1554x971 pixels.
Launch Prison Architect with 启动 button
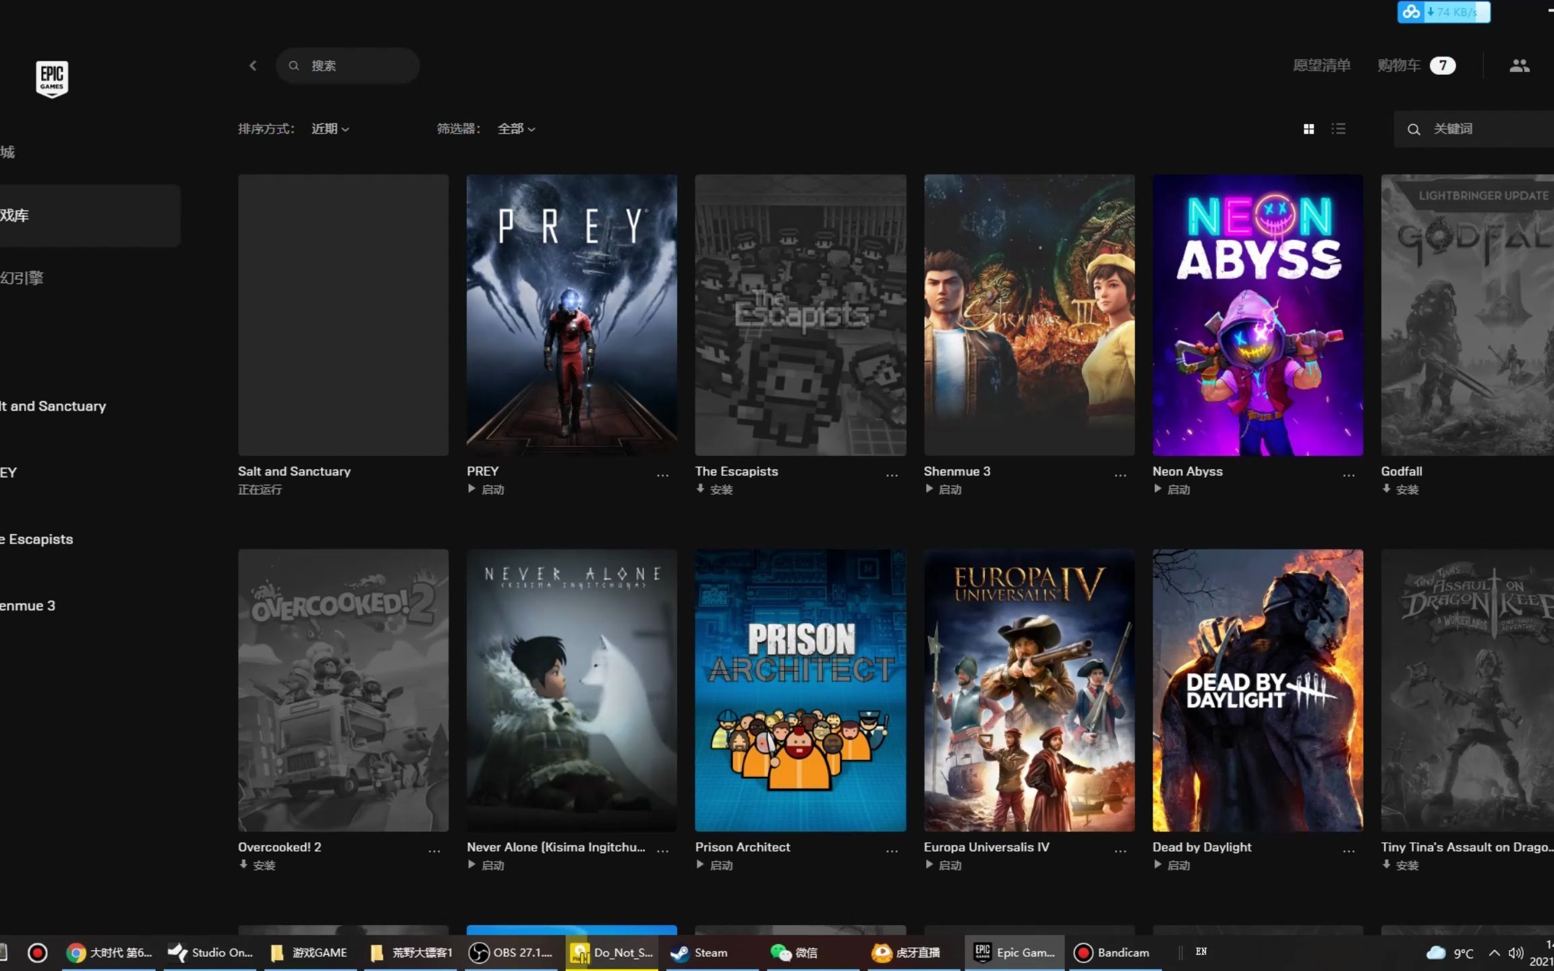[715, 865]
